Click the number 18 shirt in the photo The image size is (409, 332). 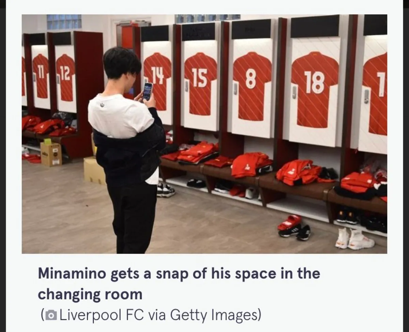click(x=315, y=89)
